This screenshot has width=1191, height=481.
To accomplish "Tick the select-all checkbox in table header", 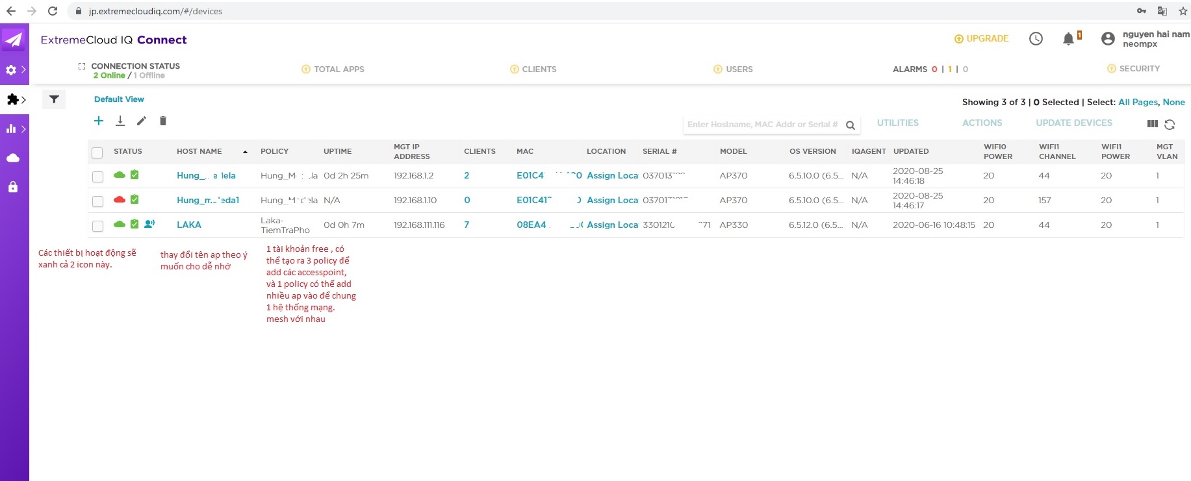I will (97, 153).
